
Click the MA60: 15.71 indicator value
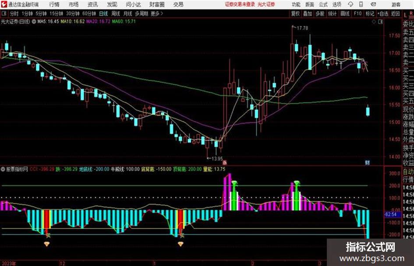124,21
